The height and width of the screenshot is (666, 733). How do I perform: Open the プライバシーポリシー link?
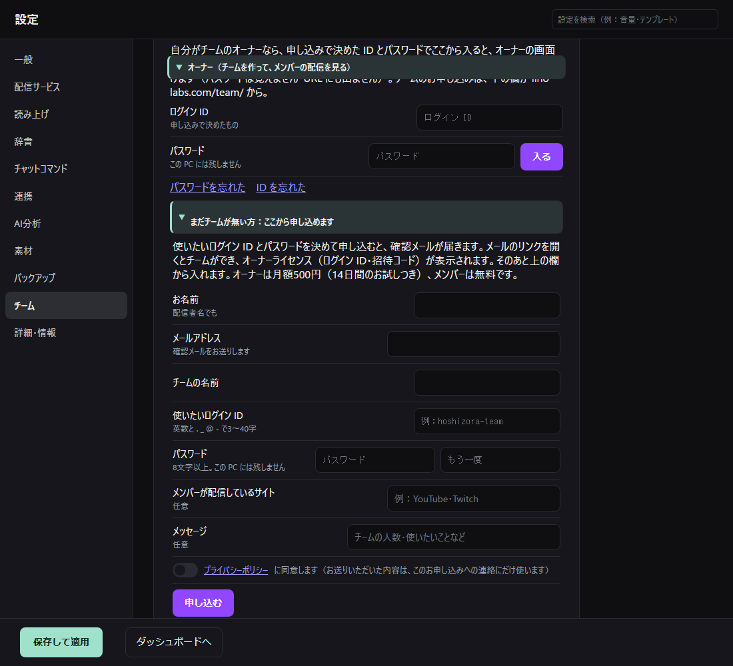click(236, 570)
